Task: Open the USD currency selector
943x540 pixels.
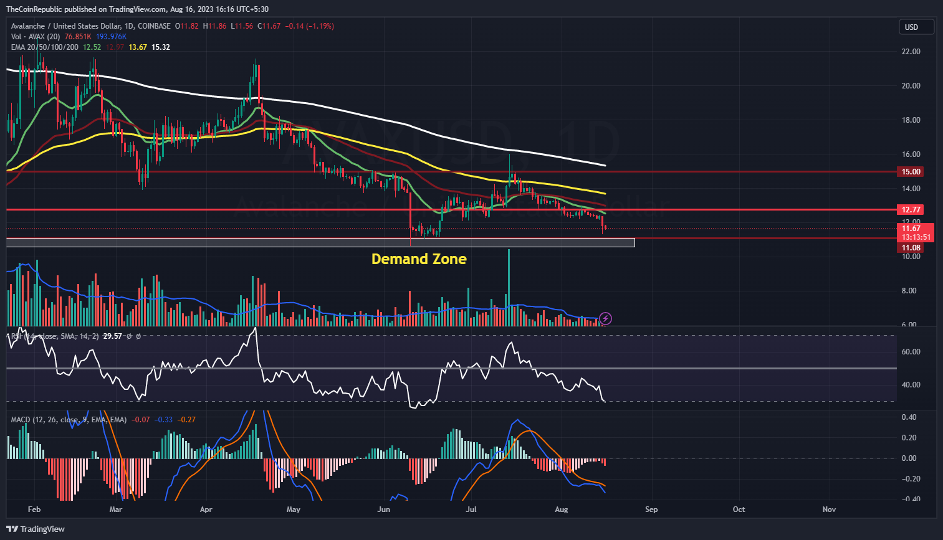Action: (916, 27)
